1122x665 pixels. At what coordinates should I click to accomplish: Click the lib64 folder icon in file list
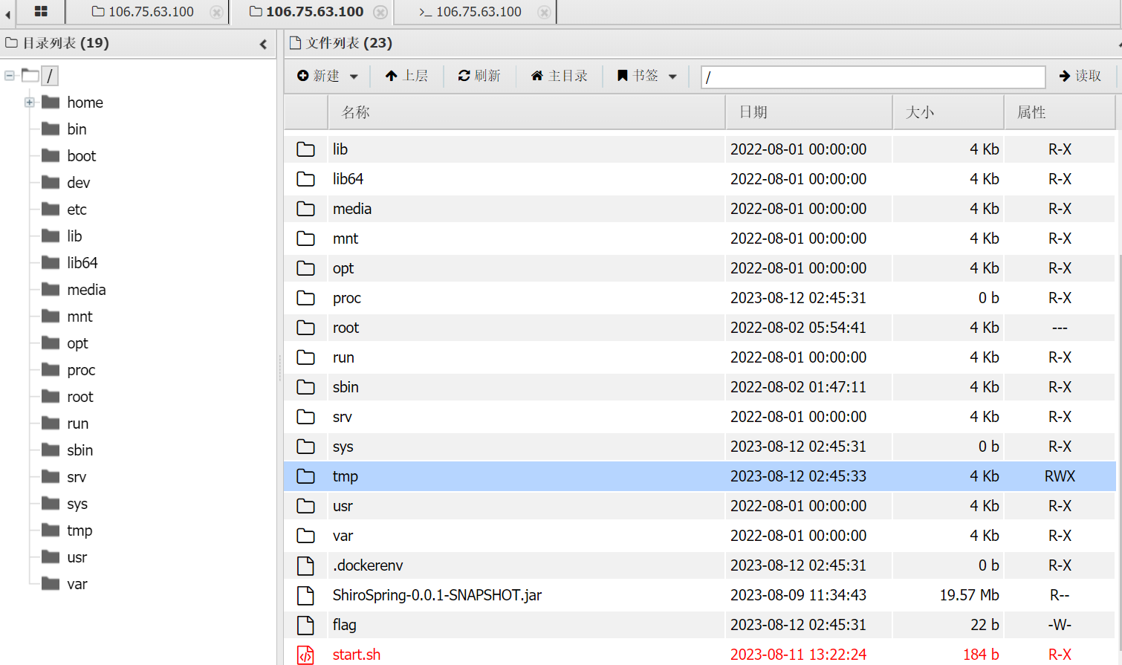tap(305, 179)
